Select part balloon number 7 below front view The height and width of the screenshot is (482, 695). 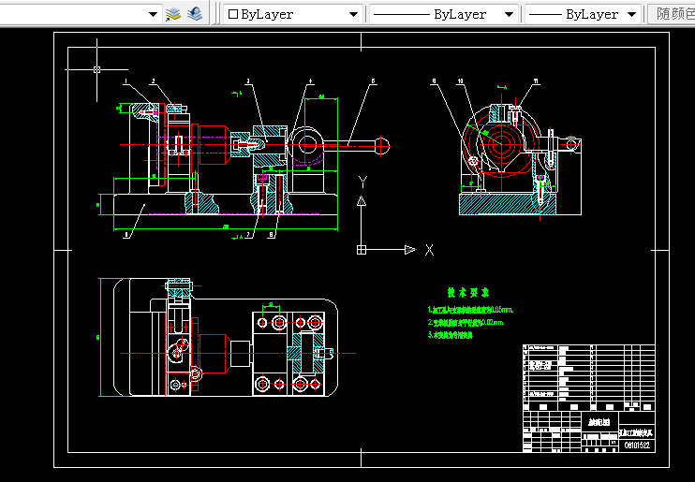click(248, 235)
